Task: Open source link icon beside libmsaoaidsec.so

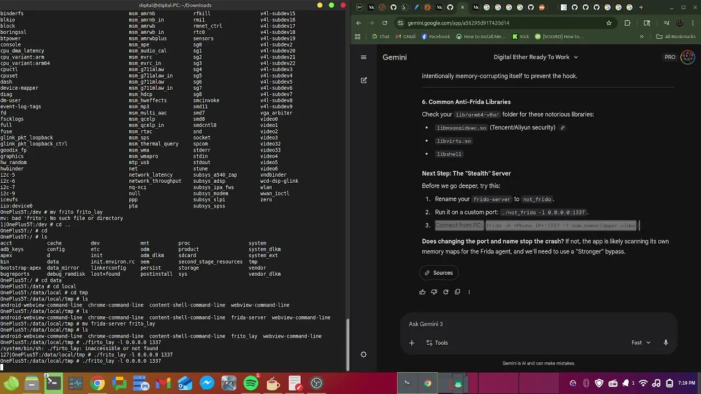Action: [562, 128]
